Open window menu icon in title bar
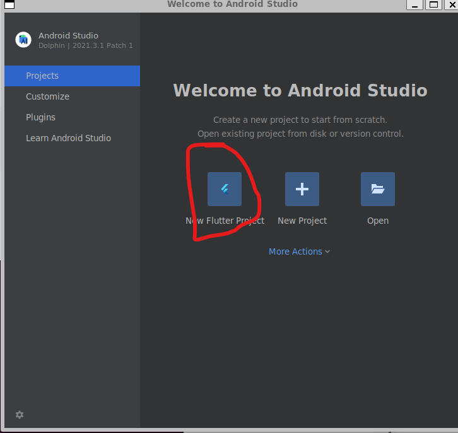This screenshot has height=433, width=458. tap(9, 4)
